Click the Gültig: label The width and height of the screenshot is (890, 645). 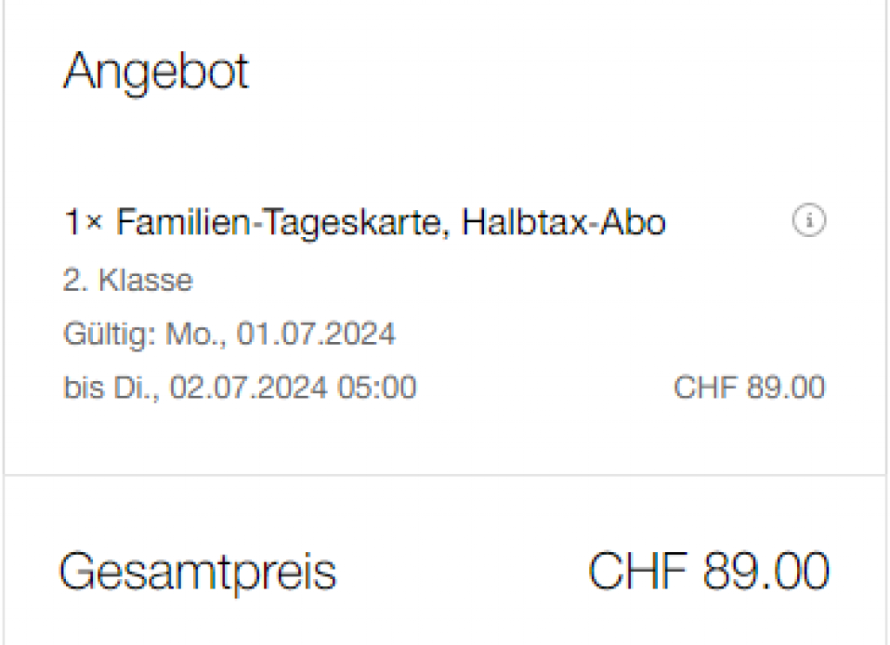(110, 334)
